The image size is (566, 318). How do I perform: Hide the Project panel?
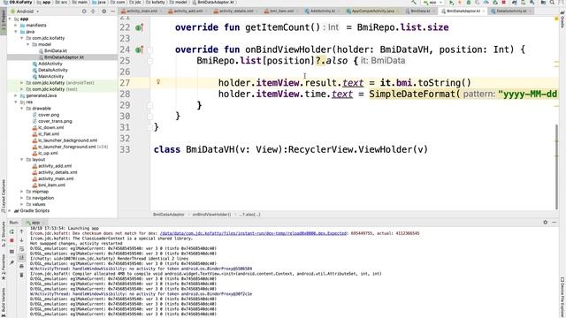112,11
